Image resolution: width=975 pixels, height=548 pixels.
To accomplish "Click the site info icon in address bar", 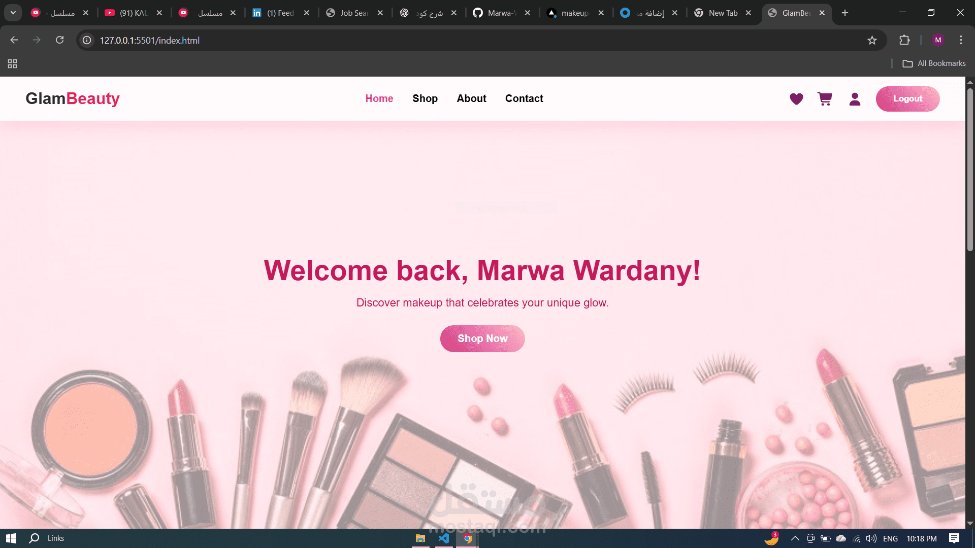I will (x=86, y=40).
